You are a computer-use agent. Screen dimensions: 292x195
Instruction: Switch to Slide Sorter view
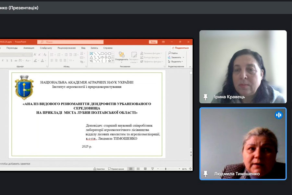[x=138, y=169]
